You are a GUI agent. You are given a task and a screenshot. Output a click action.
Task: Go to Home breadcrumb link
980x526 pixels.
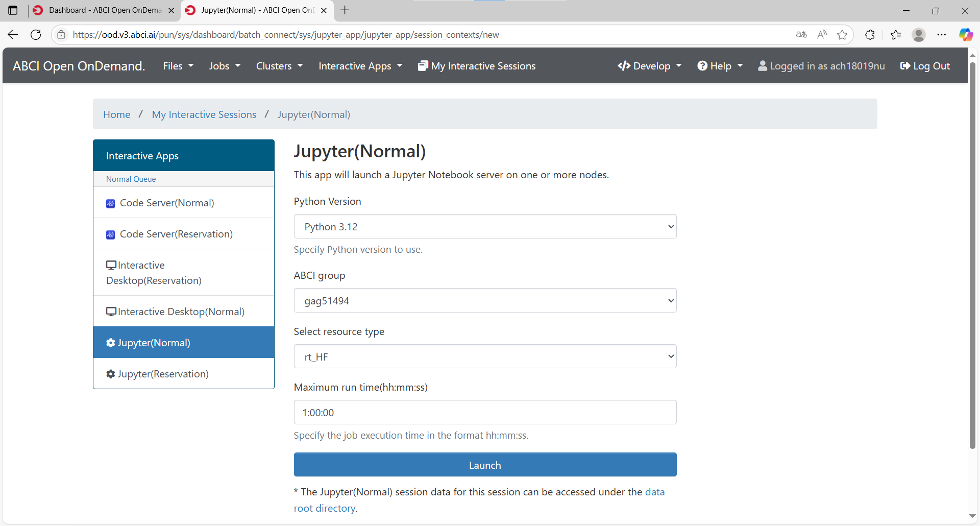(116, 114)
